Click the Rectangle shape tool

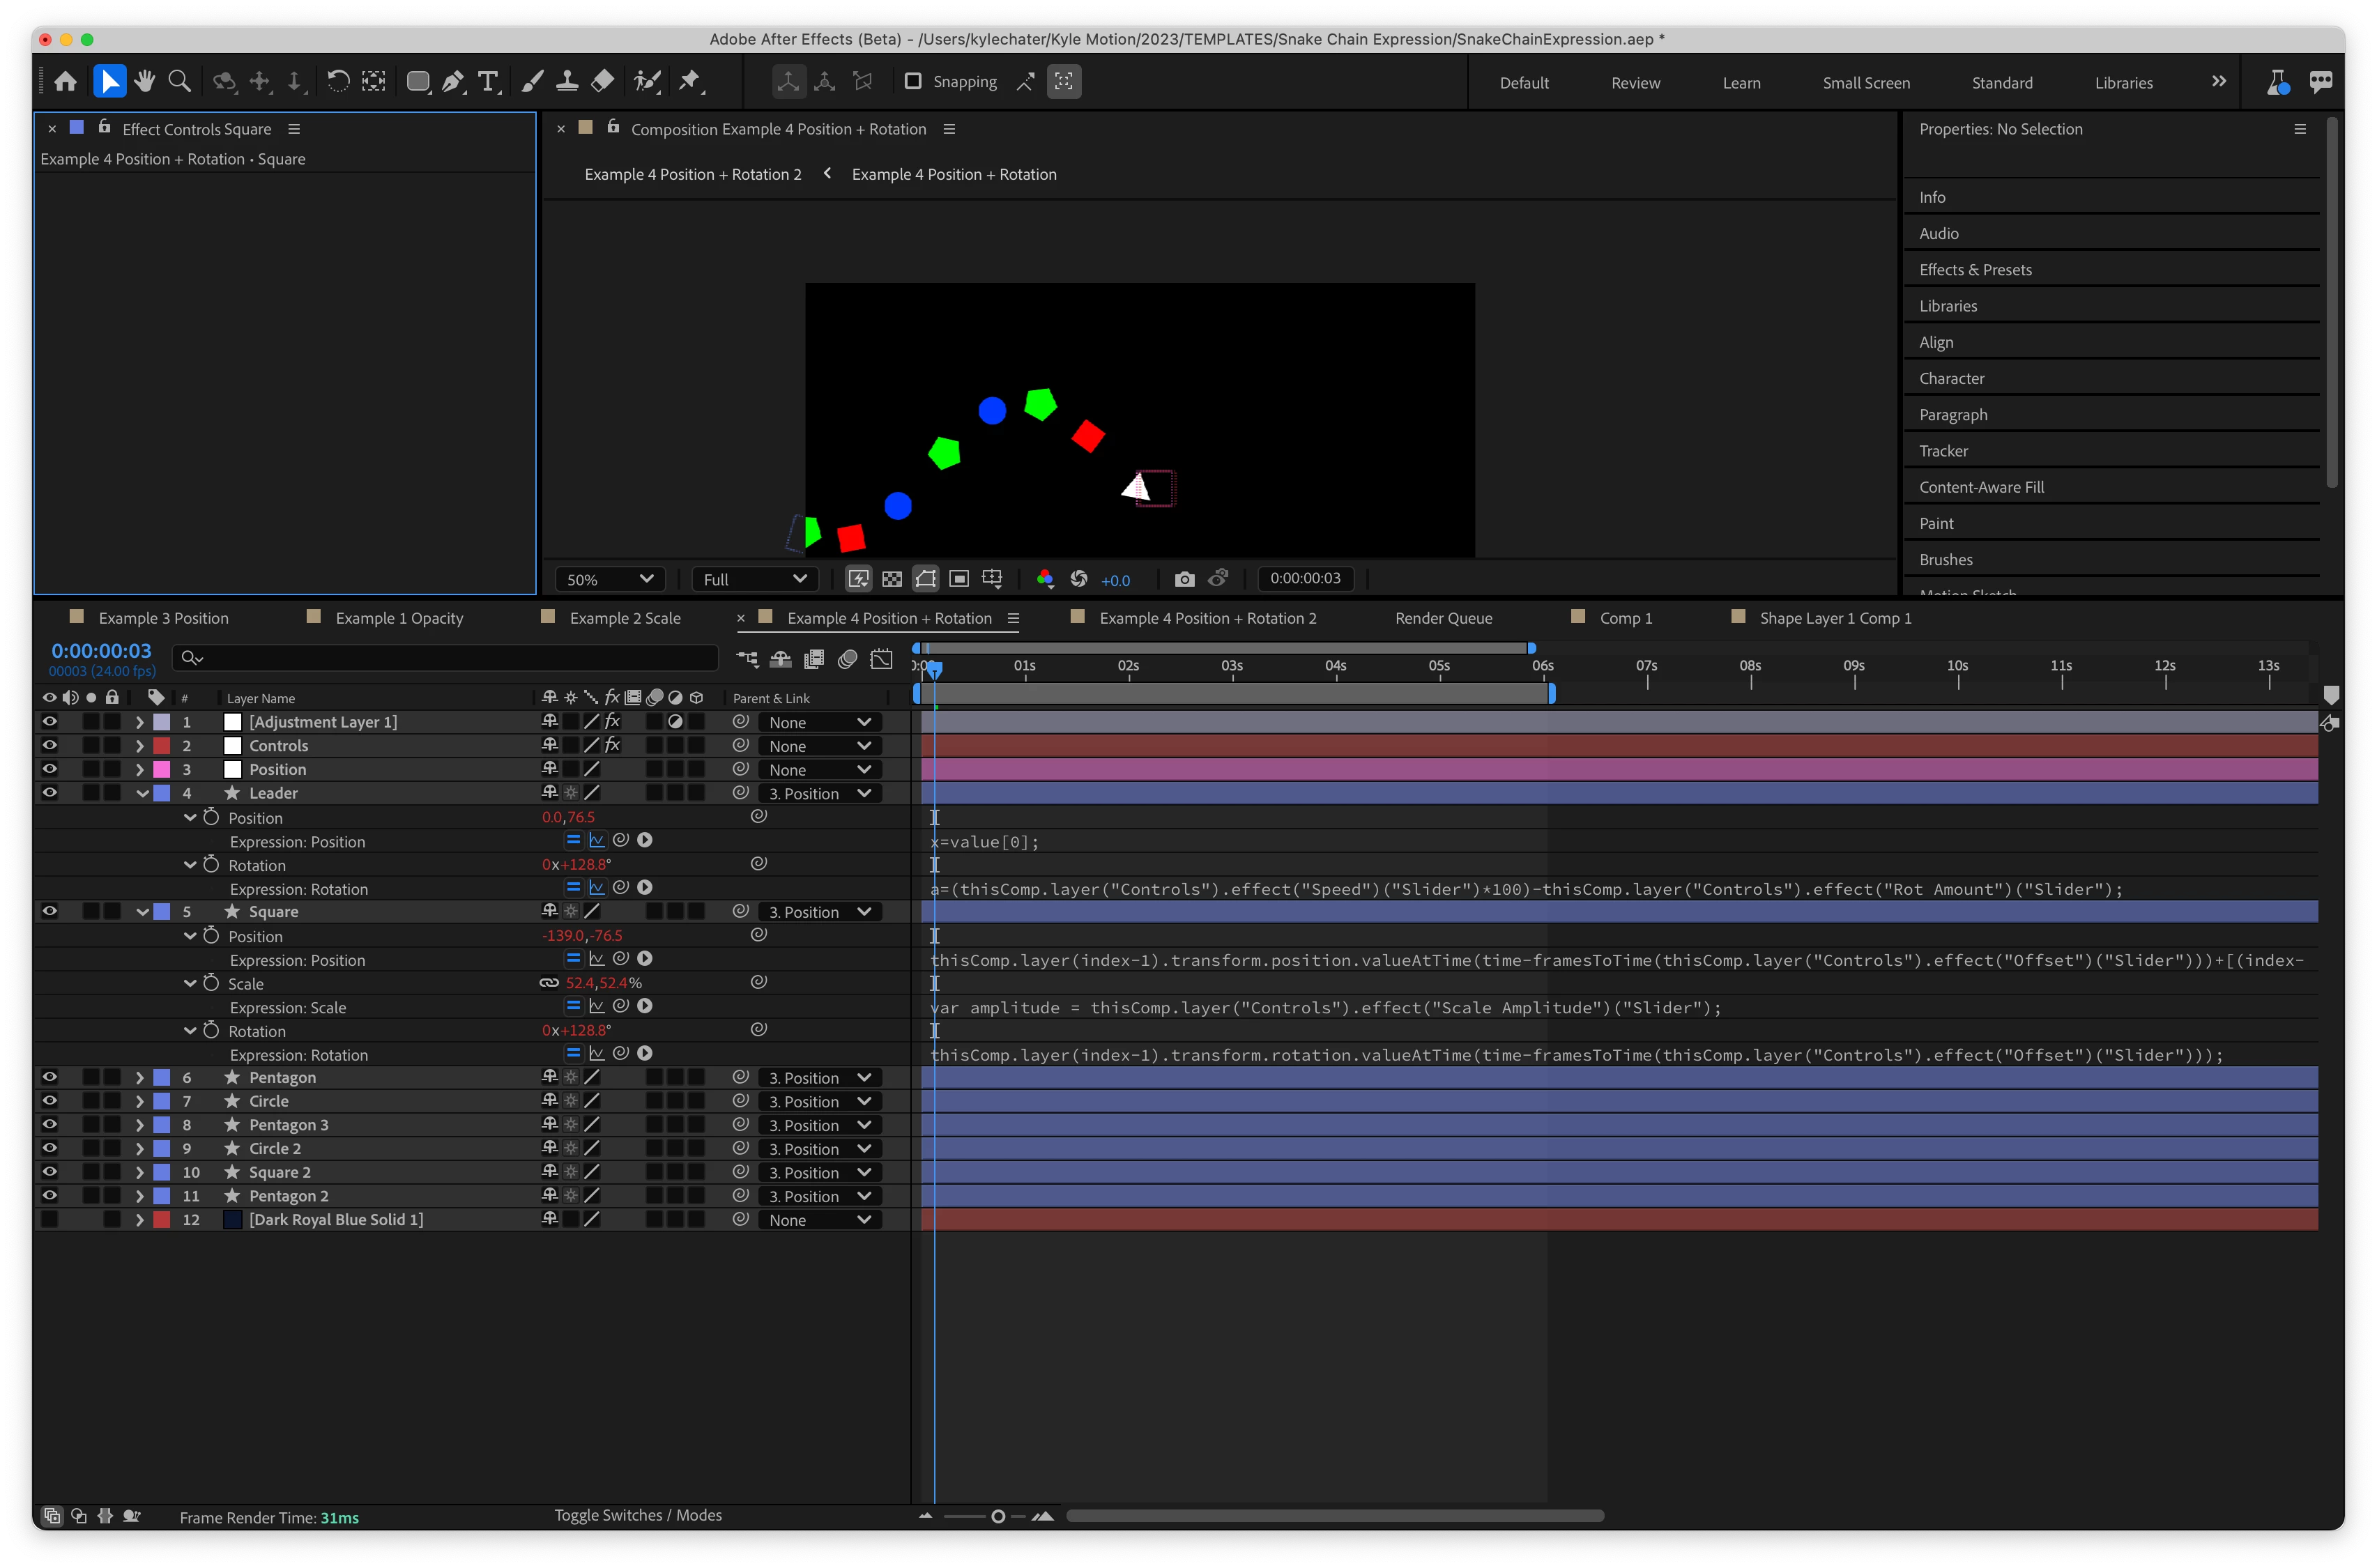click(x=418, y=81)
